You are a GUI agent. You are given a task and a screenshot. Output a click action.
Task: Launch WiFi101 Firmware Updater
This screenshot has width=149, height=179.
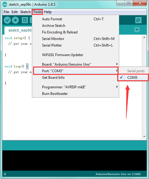(x=75, y=55)
